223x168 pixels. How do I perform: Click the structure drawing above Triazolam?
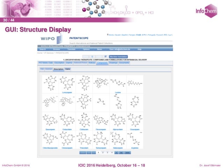pos(84,139)
